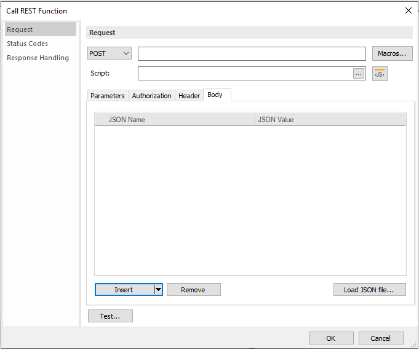
Task: Click Insert to add JSON entry
Action: tap(124, 289)
